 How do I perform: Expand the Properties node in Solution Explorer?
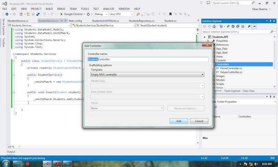(208, 41)
